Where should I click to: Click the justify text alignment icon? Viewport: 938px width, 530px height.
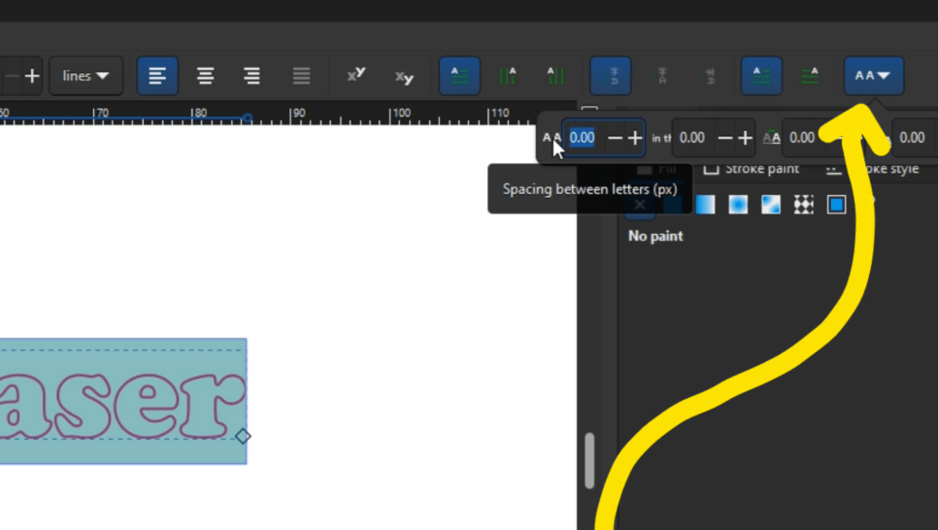coord(301,76)
